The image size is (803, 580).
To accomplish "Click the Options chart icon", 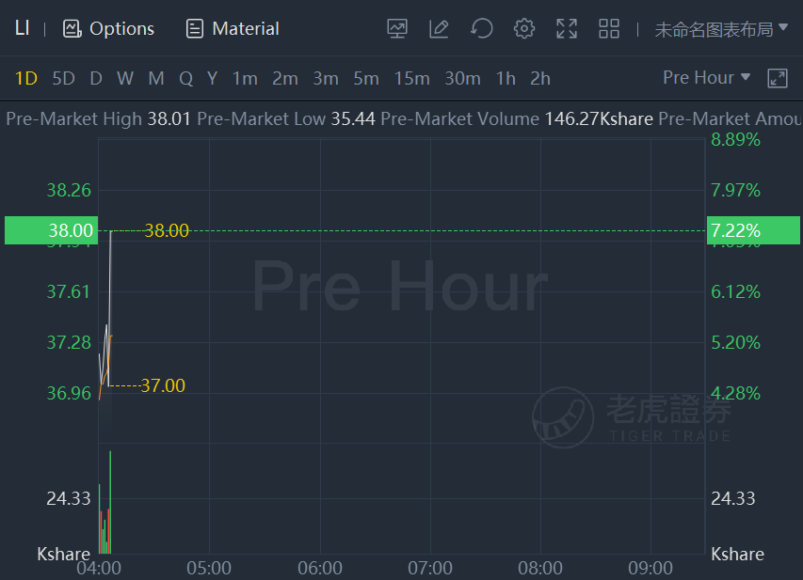I will [72, 28].
